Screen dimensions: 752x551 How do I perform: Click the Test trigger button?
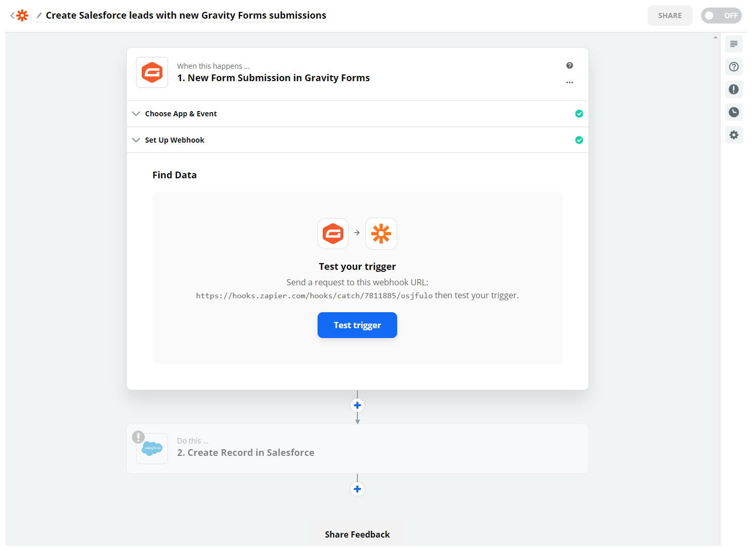pyautogui.click(x=357, y=325)
